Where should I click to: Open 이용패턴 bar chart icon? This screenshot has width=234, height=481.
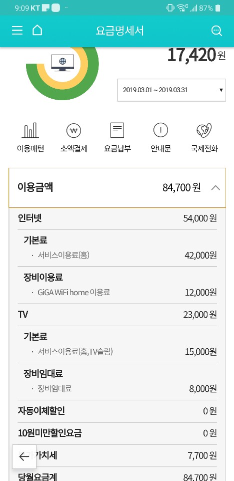coord(30,130)
